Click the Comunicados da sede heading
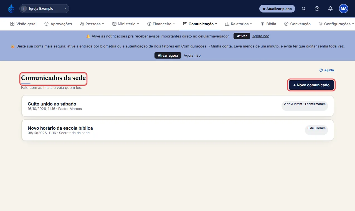The width and height of the screenshot is (355, 211). coord(54,78)
